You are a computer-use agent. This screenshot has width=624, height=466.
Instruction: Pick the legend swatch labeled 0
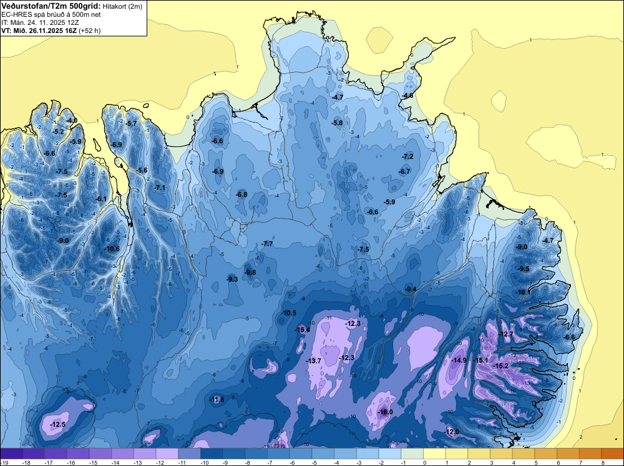point(434,454)
